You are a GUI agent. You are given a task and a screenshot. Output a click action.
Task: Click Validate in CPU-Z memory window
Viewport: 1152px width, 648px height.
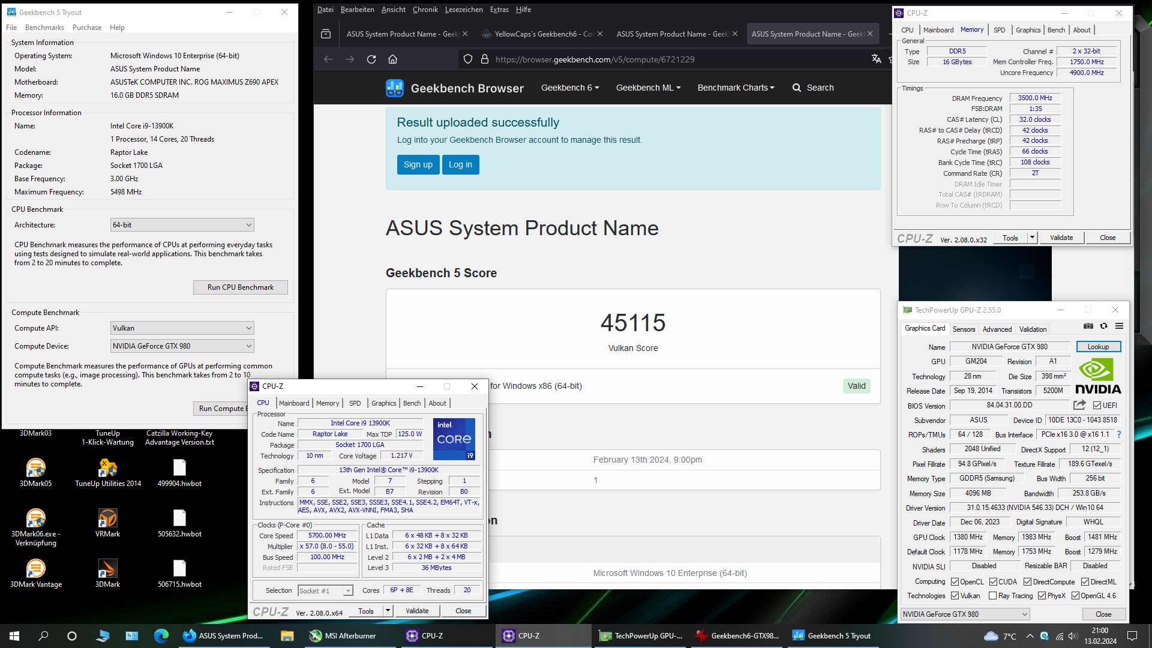pos(1061,238)
